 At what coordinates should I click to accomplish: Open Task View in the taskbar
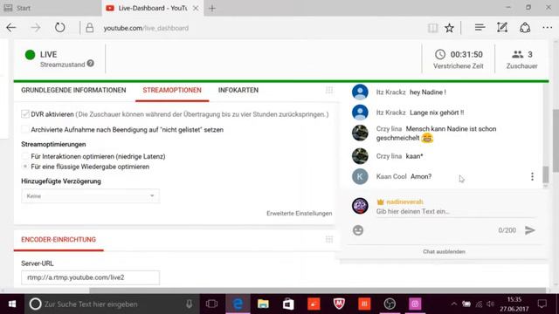(x=211, y=304)
